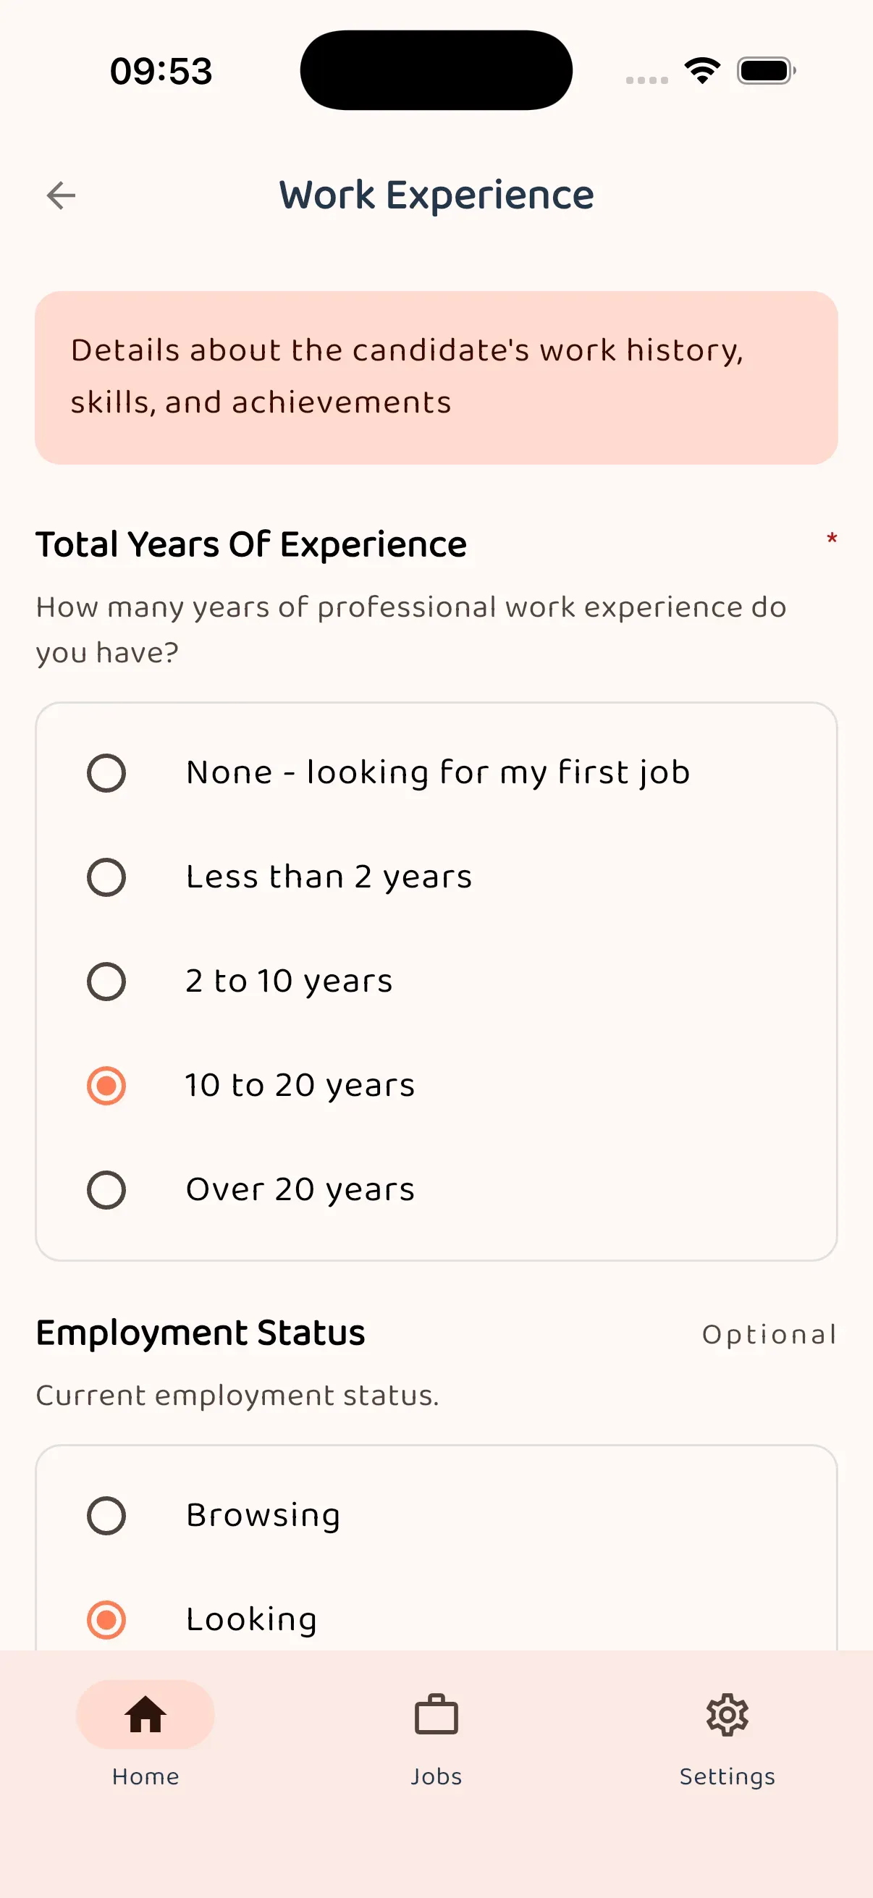Screen dimensions: 873x1898
Task: Open the Jobs briefcase icon
Action: (436, 1715)
